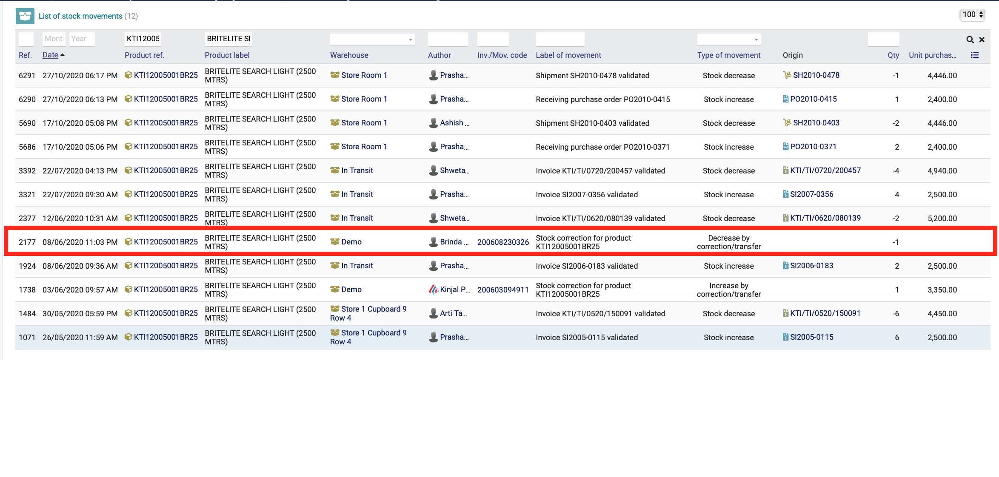Change the 100 results-per-page selector
The height and width of the screenshot is (477, 999).
point(972,14)
